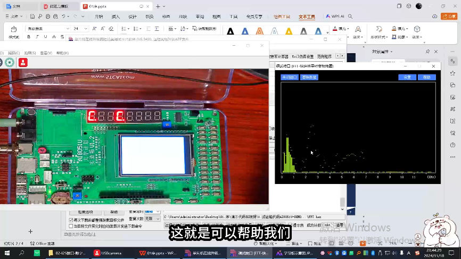Click the add slide plus icon

coord(30,231)
